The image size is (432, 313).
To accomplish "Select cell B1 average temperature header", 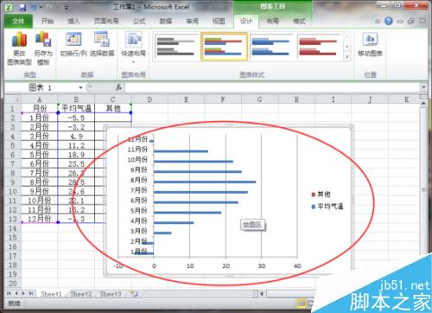I will 76,108.
